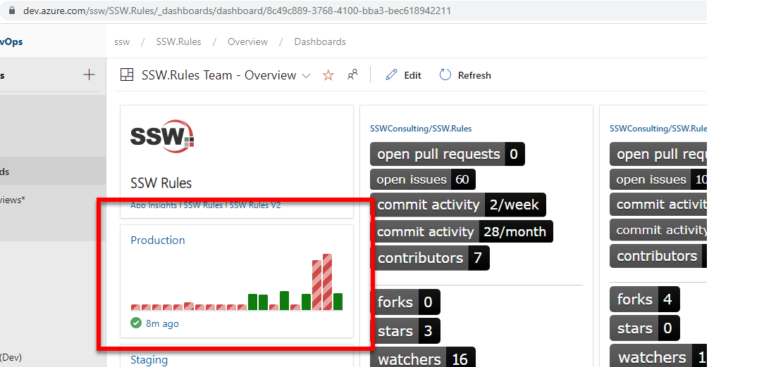This screenshot has height=367, width=783.
Task: Select the sidebar item ending in 'iews*'
Action: 13,200
